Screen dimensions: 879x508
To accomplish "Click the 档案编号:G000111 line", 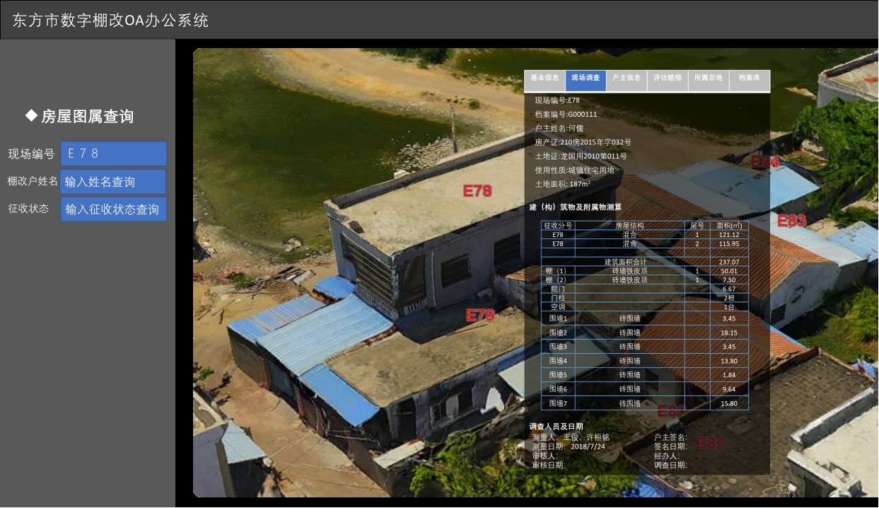I will click(566, 114).
